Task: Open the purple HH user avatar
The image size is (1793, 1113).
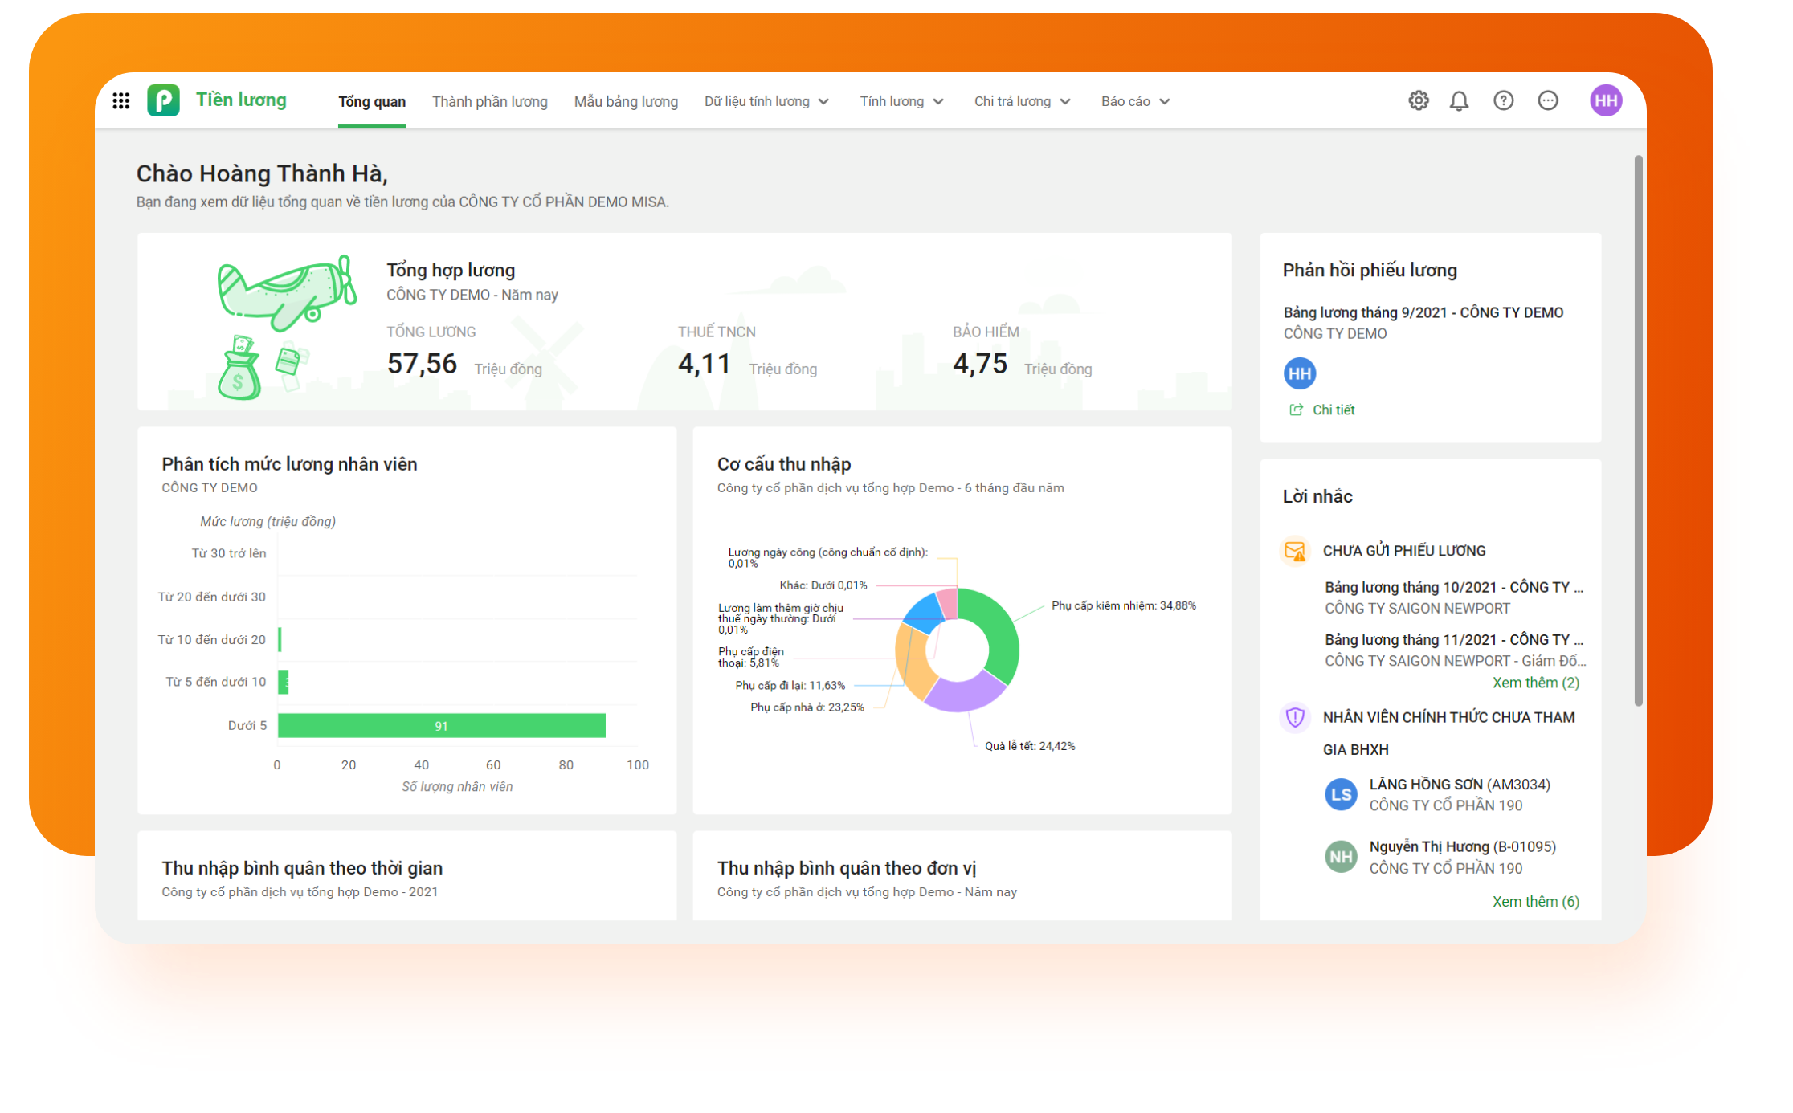Action: (x=1606, y=100)
